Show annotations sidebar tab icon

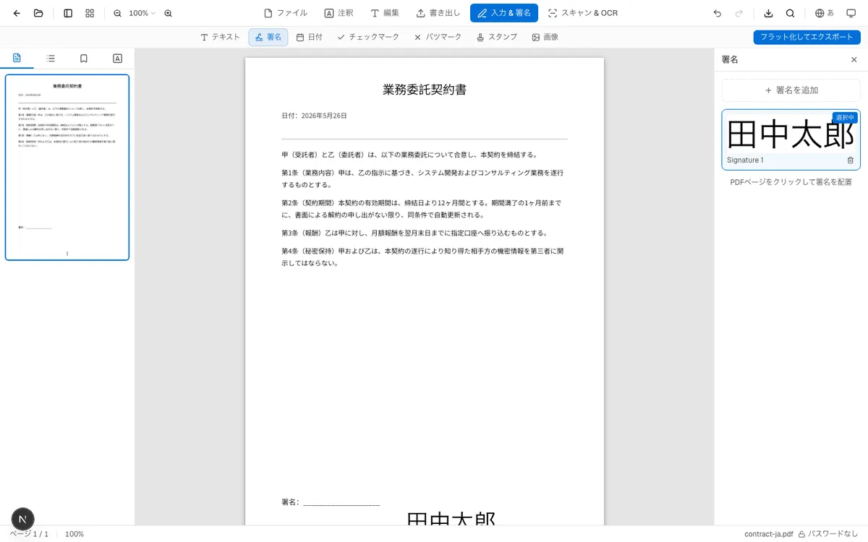tap(118, 59)
